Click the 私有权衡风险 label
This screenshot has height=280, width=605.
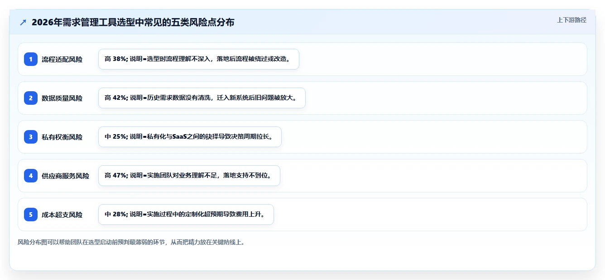click(62, 137)
